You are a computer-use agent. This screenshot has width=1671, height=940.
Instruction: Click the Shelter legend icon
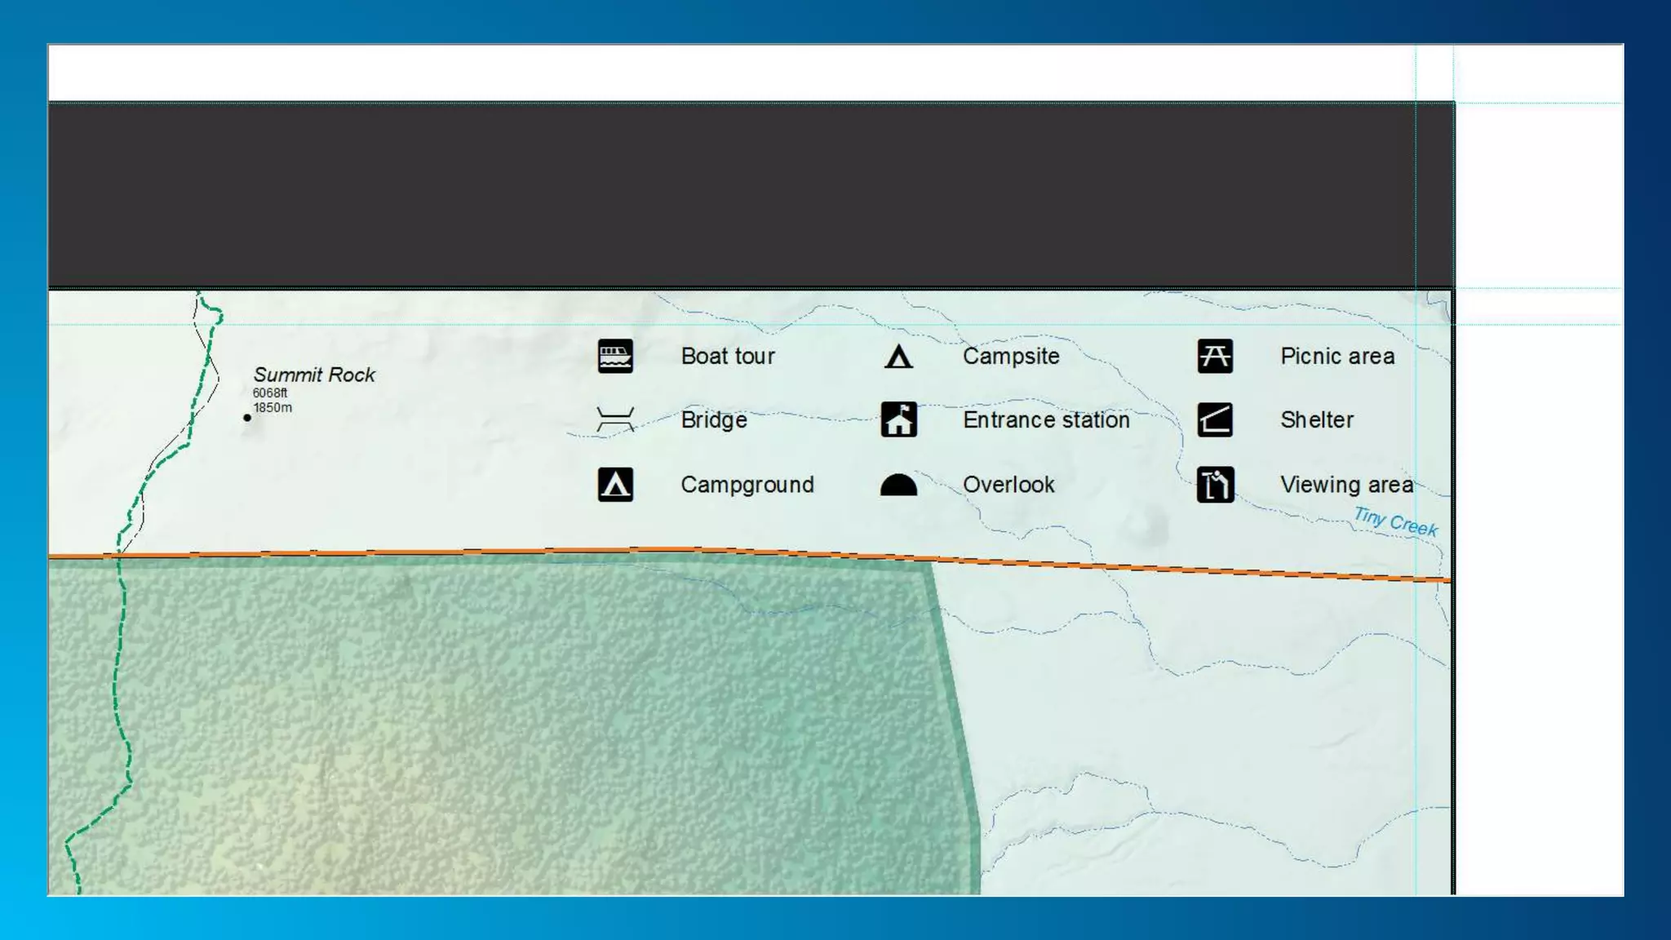tap(1215, 419)
